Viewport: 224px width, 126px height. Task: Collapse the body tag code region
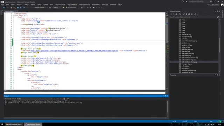click(x=13, y=69)
